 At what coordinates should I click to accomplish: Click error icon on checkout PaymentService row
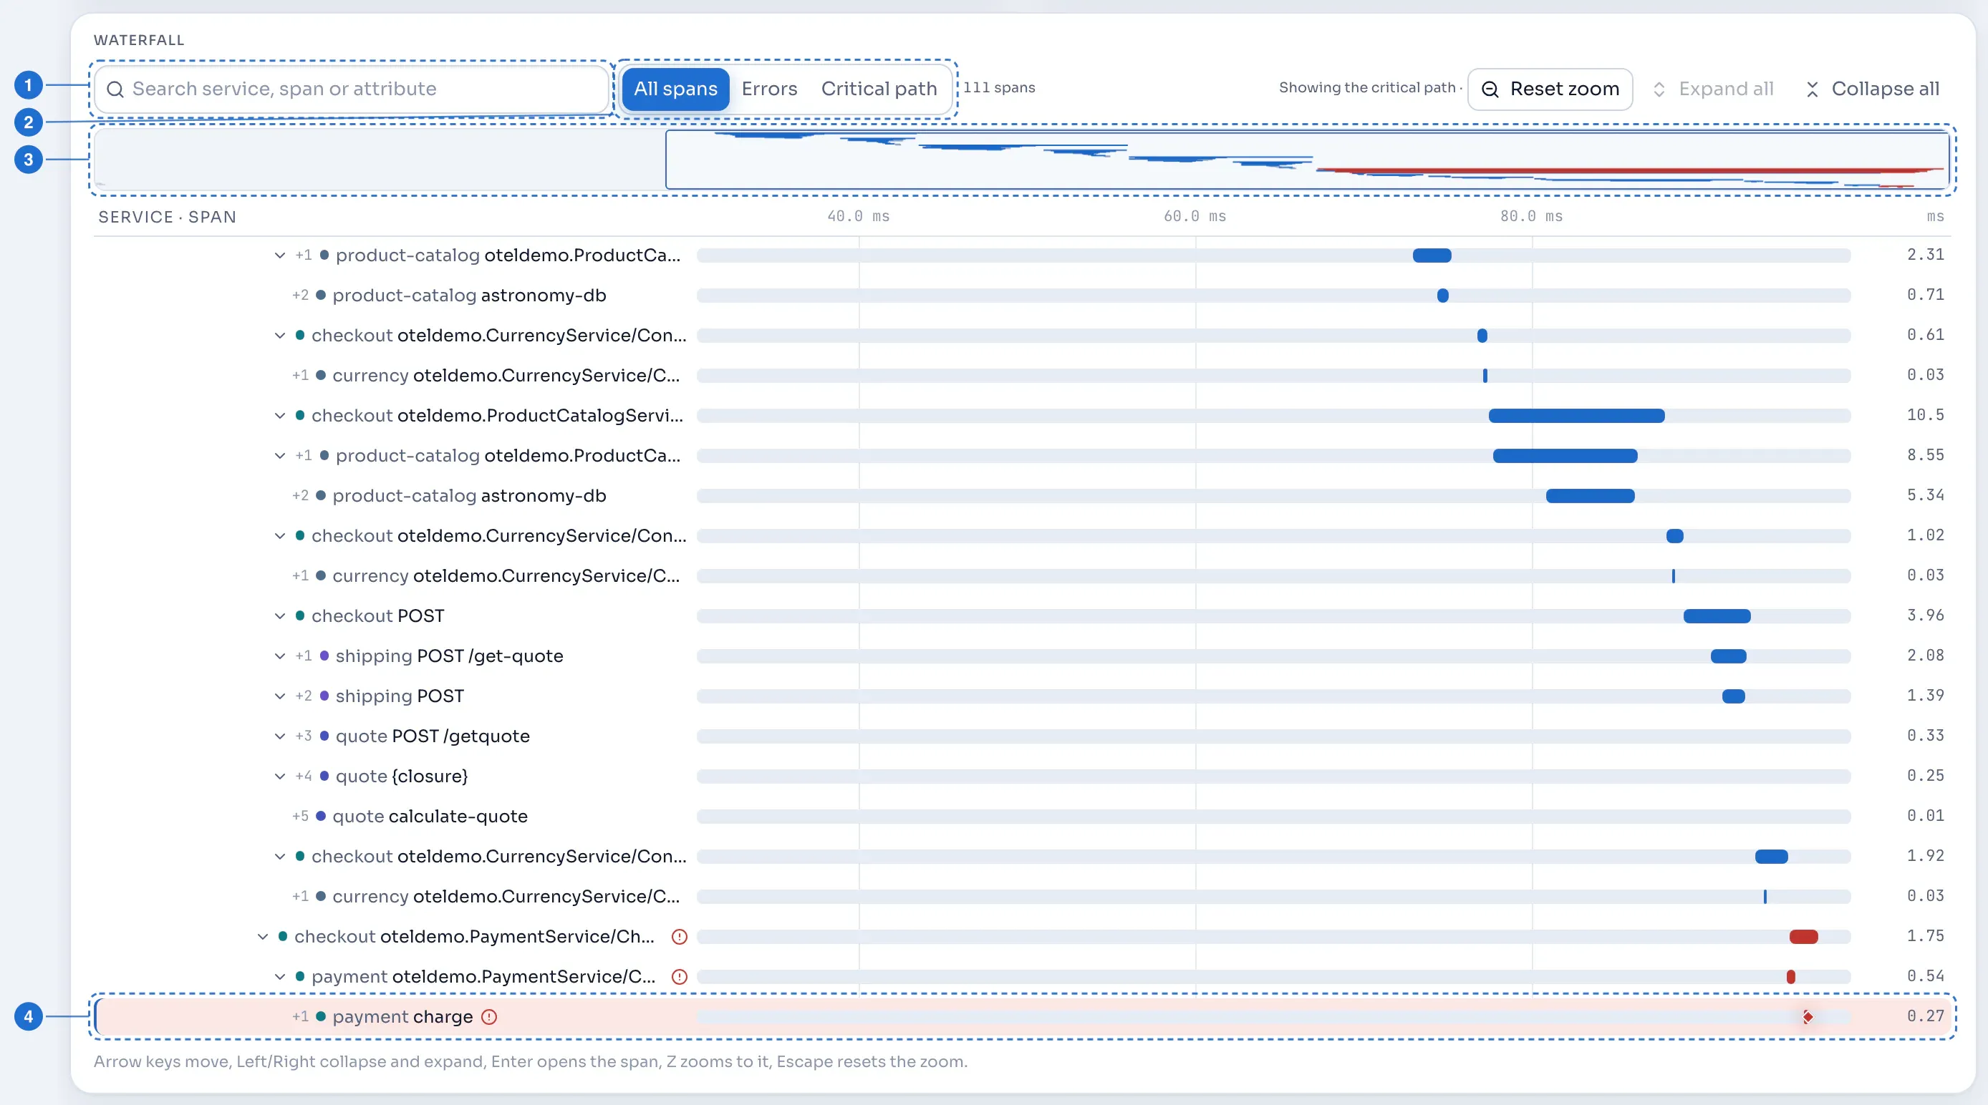pos(679,936)
